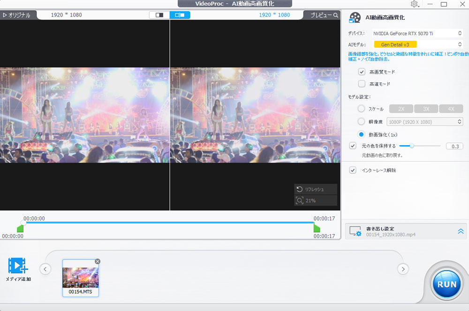Show previous media items with the left arrow
Viewport: 469px width, 311px height.
[45, 269]
